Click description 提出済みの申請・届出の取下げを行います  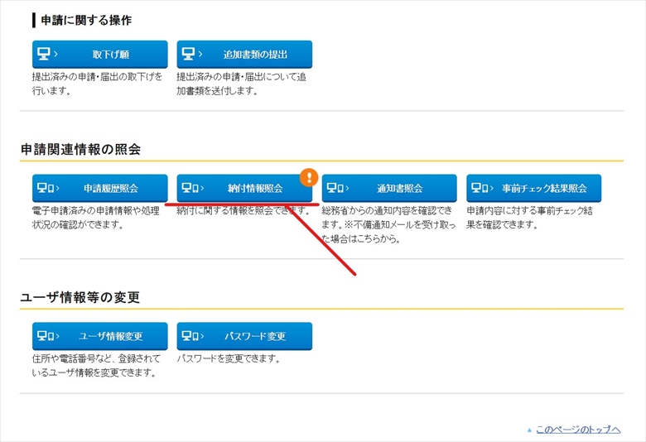point(97,84)
